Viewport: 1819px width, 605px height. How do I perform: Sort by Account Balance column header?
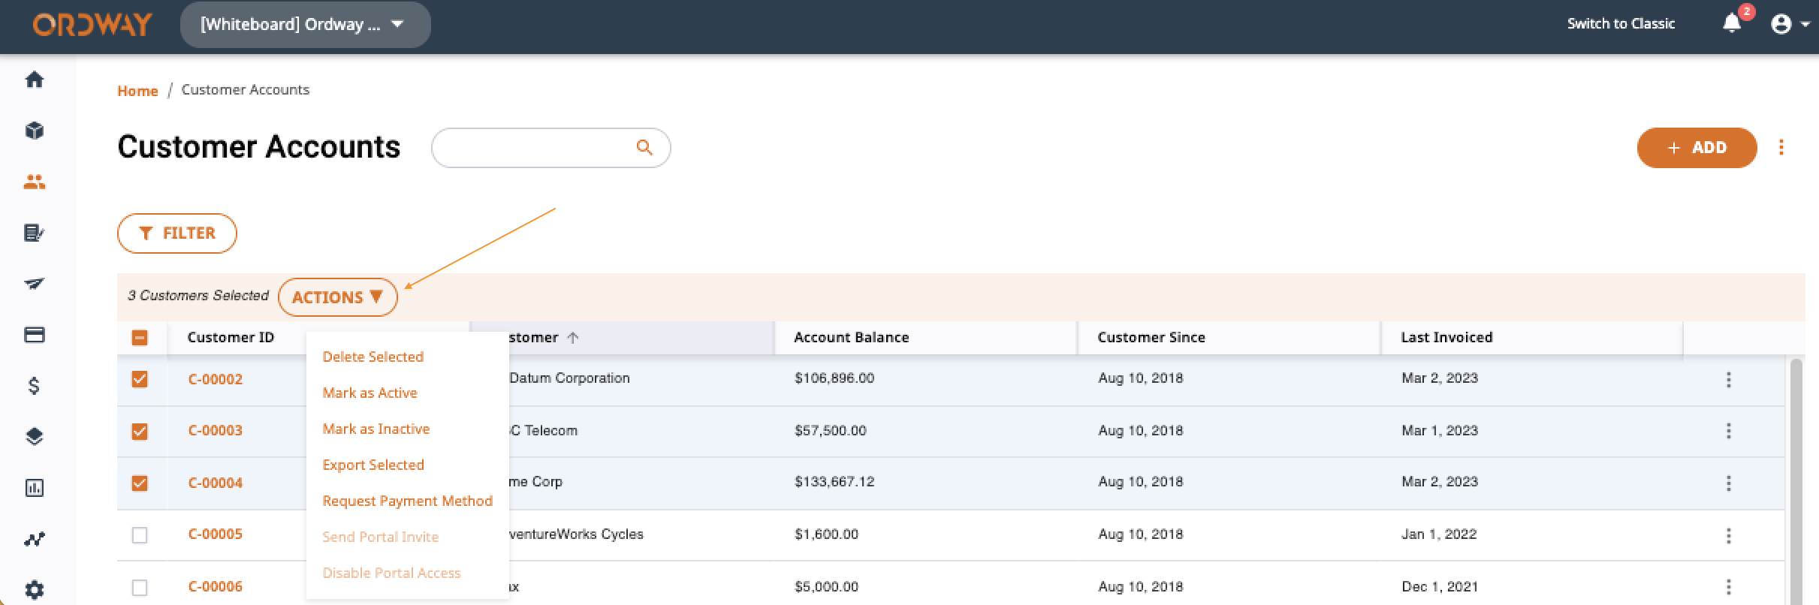pyautogui.click(x=852, y=338)
